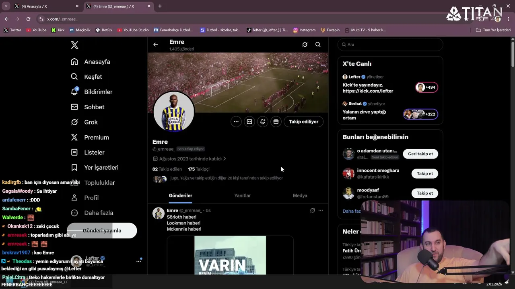Select Medya tab

click(300, 196)
